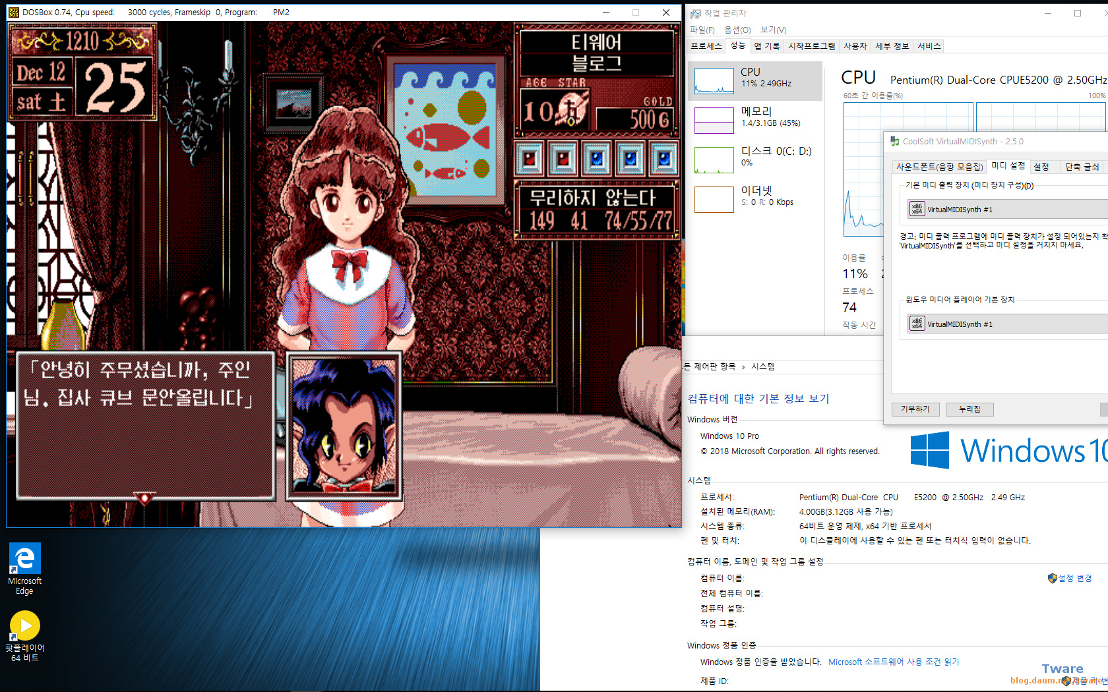Screen dimensions: 1108x692
Task: Click the 누리집 button
Action: (x=969, y=409)
